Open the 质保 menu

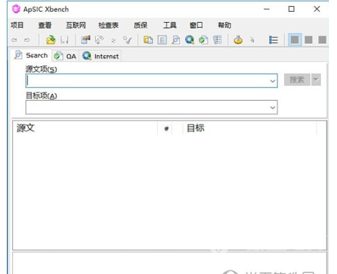(140, 25)
